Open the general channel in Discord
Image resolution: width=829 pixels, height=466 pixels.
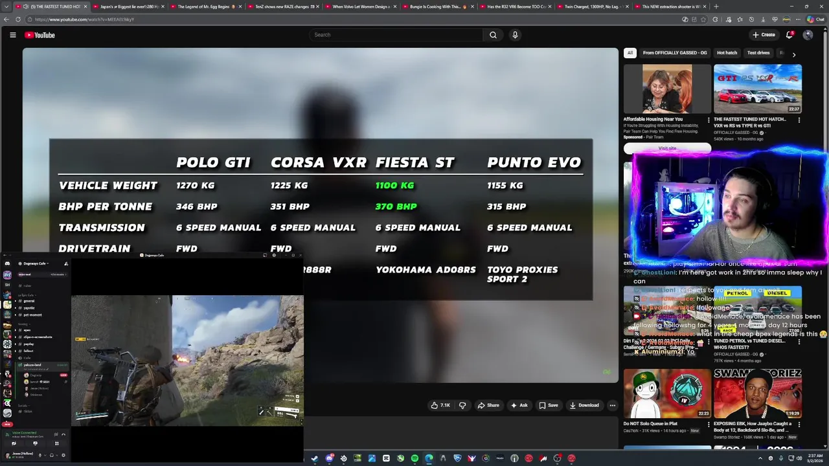29,301
